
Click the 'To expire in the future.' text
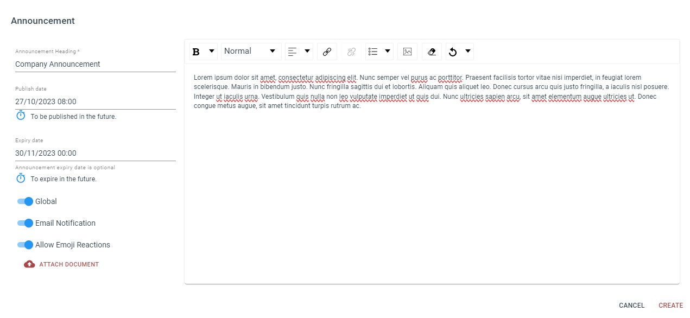coord(64,179)
